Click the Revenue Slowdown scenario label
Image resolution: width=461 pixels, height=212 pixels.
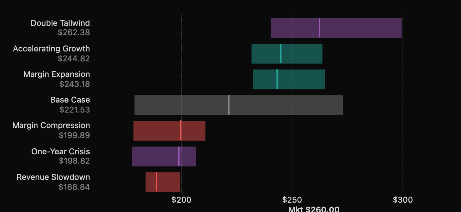click(53, 177)
